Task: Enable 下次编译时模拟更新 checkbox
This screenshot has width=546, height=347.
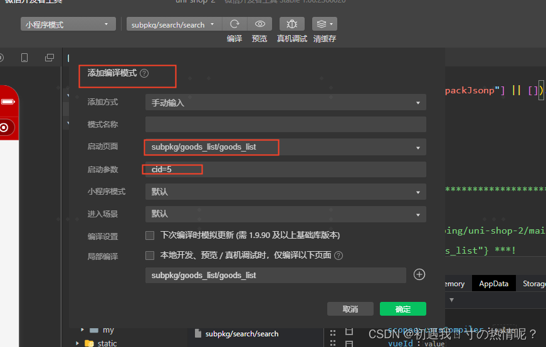Action: point(150,236)
